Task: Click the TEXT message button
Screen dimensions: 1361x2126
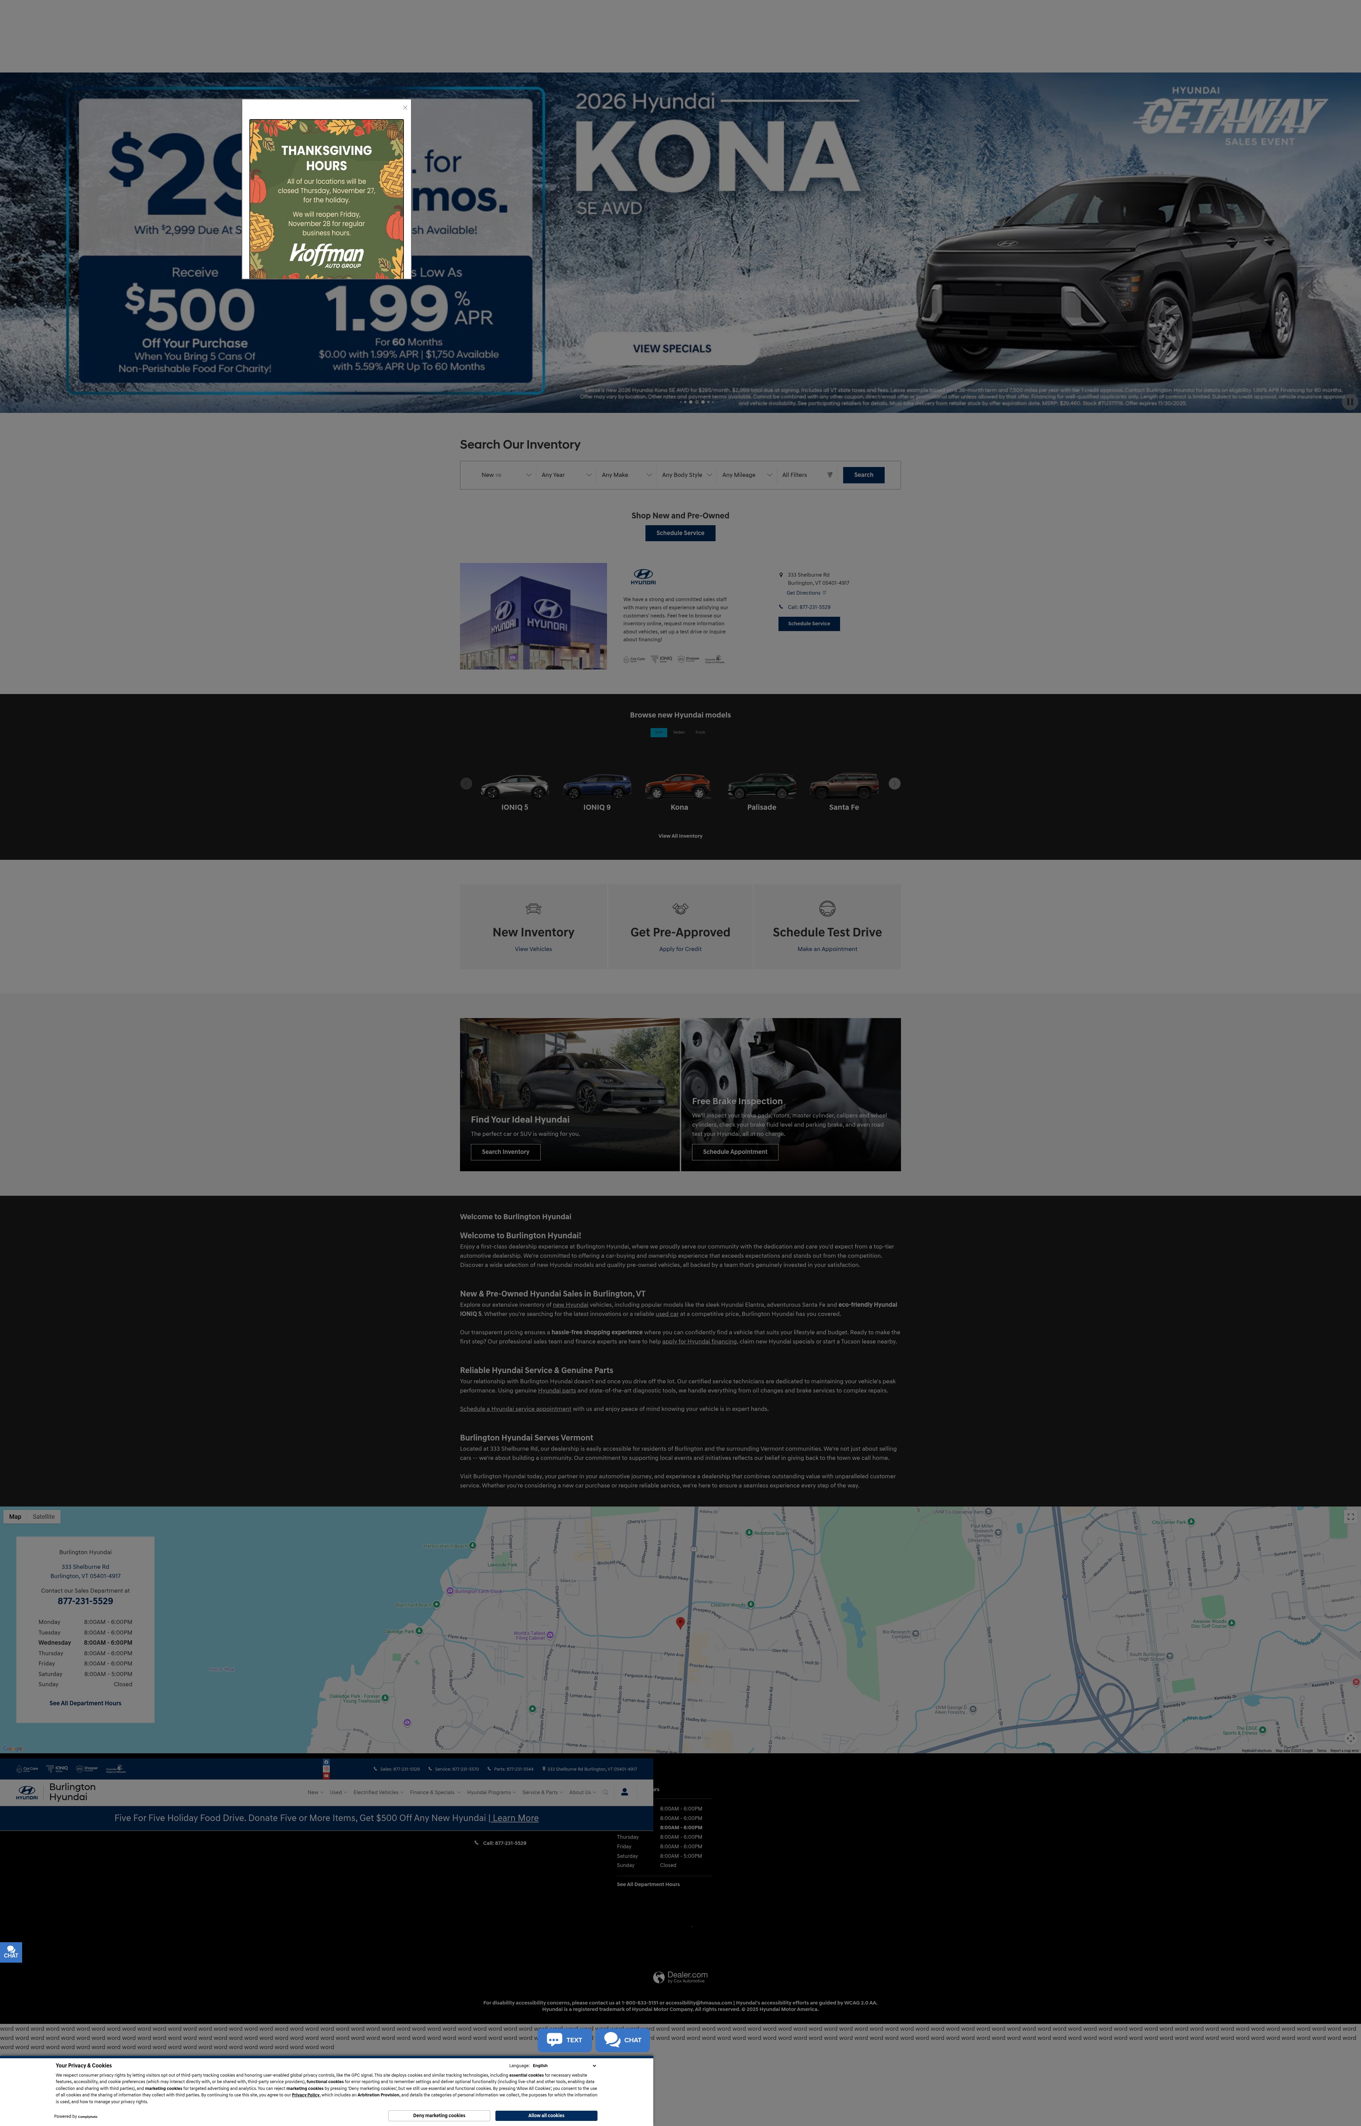Action: [565, 2040]
